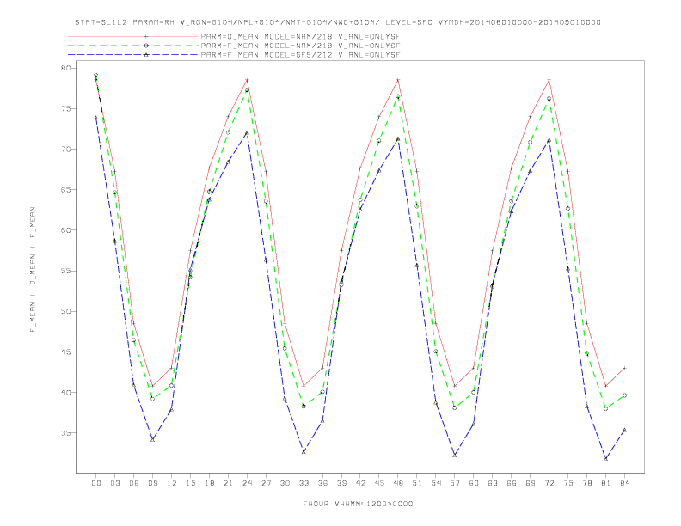Click red plus data point at hour 84
681x526 pixels.
(x=624, y=368)
